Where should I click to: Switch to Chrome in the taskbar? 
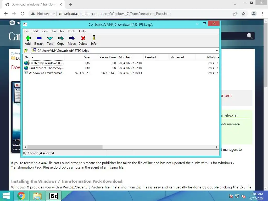tap(21, 196)
